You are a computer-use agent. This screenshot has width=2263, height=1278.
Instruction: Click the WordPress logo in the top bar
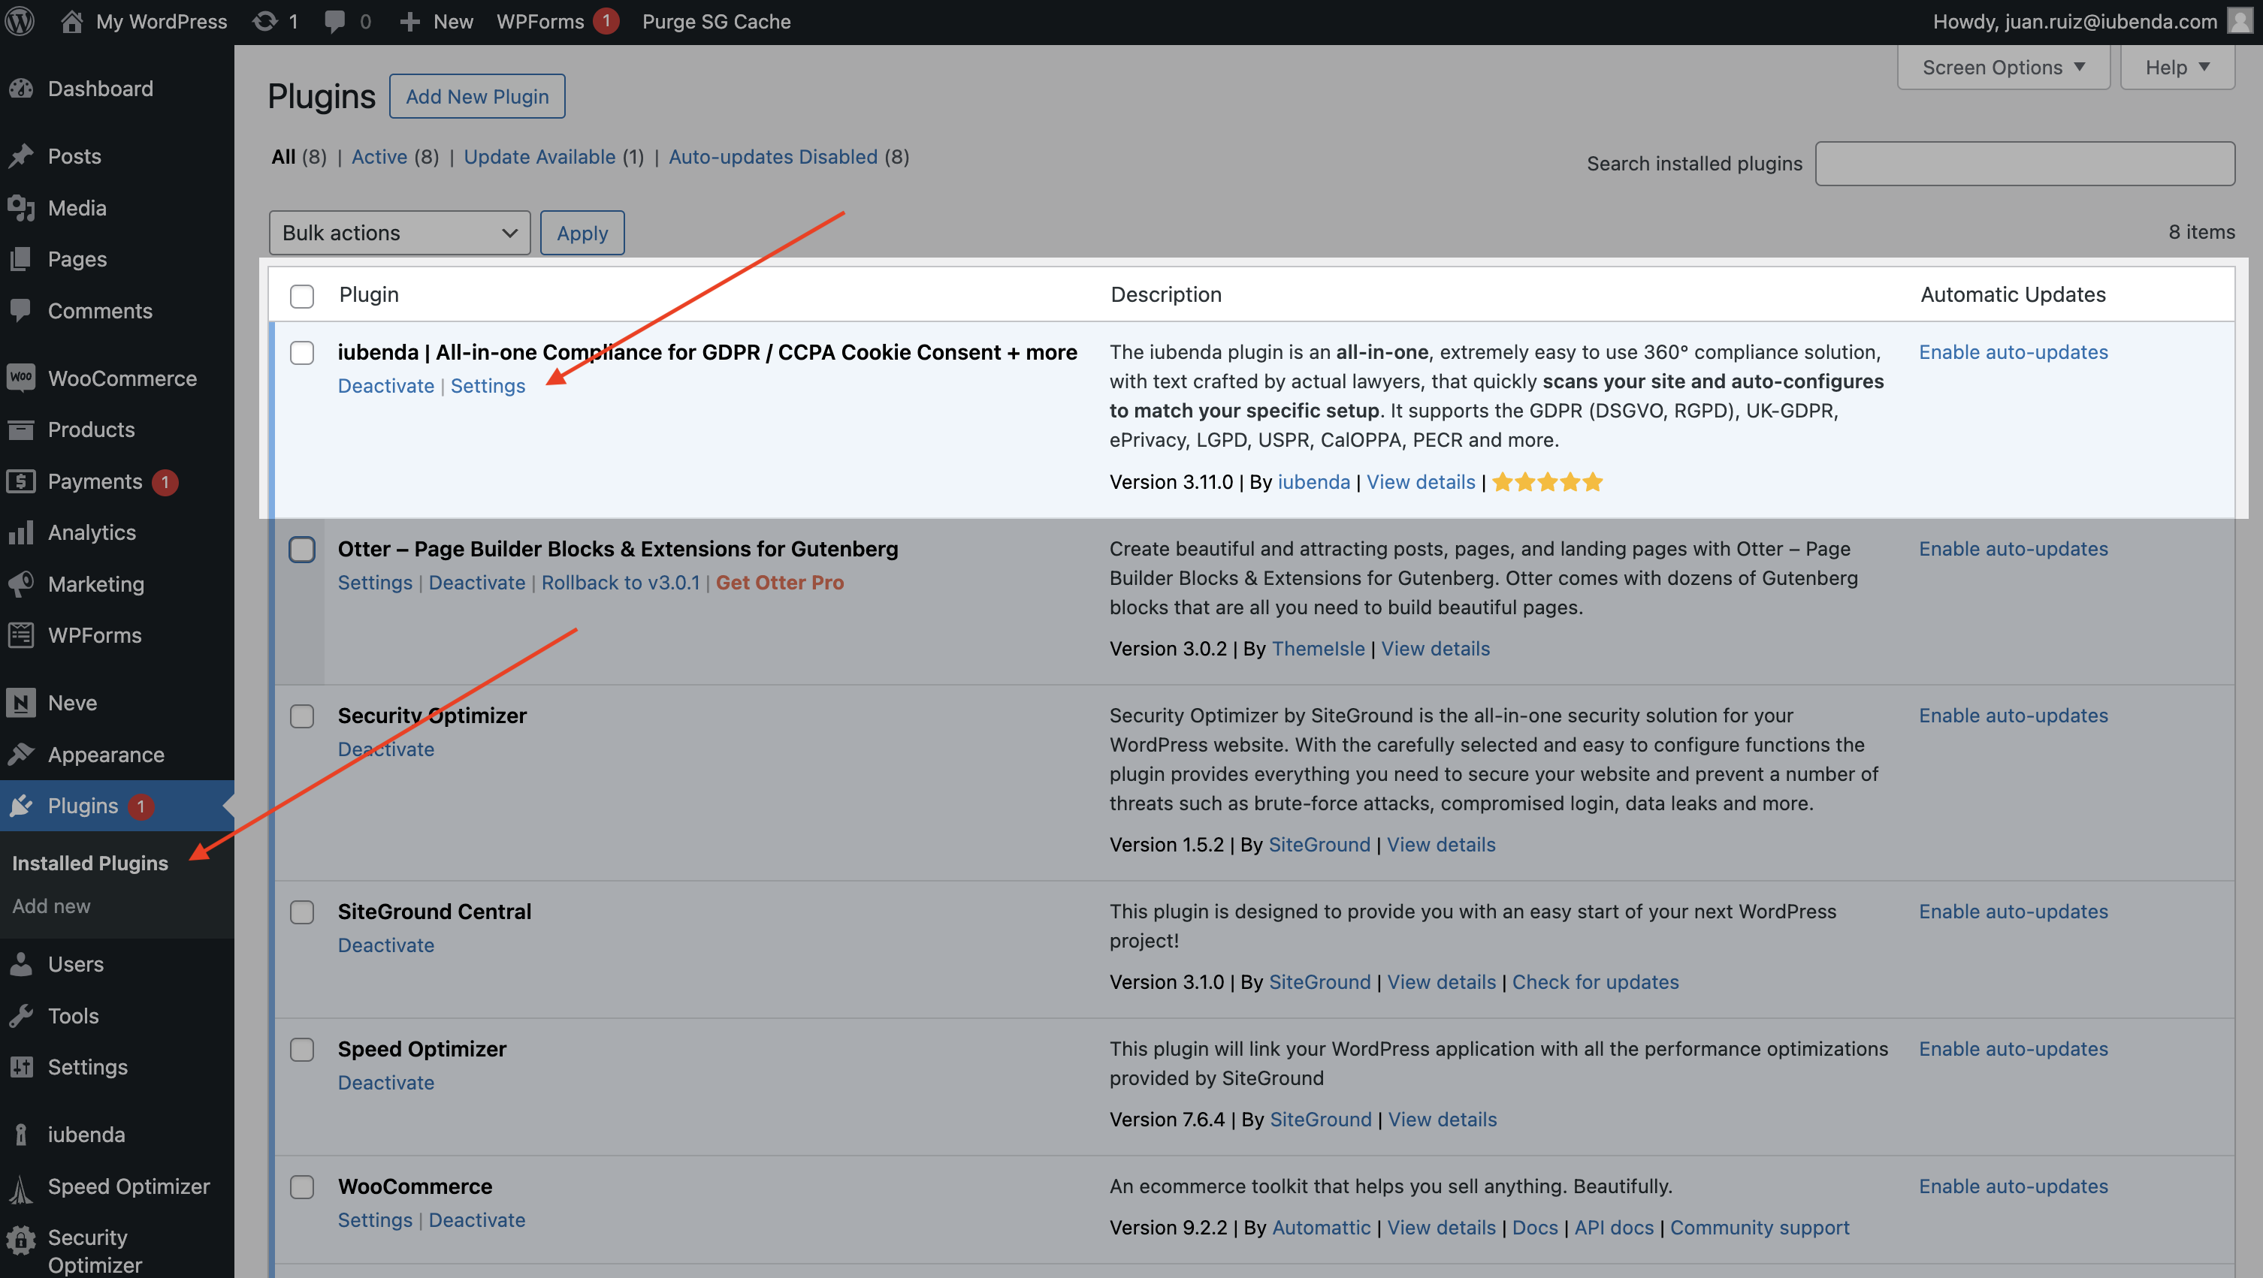pos(19,21)
